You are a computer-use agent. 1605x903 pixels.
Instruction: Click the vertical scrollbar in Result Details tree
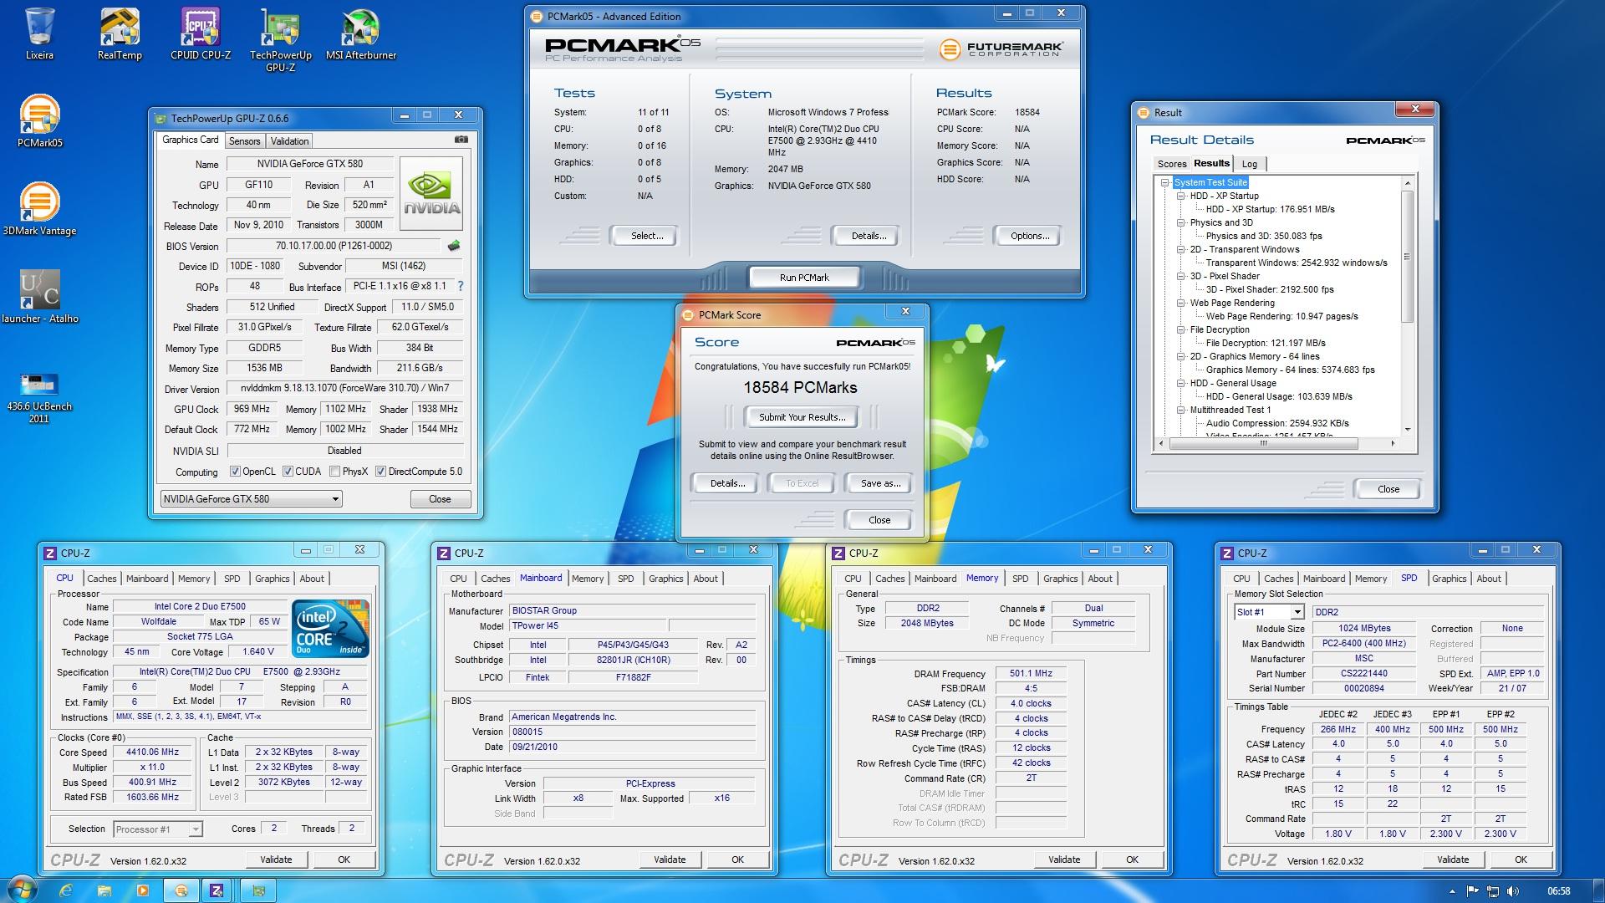(x=1407, y=257)
